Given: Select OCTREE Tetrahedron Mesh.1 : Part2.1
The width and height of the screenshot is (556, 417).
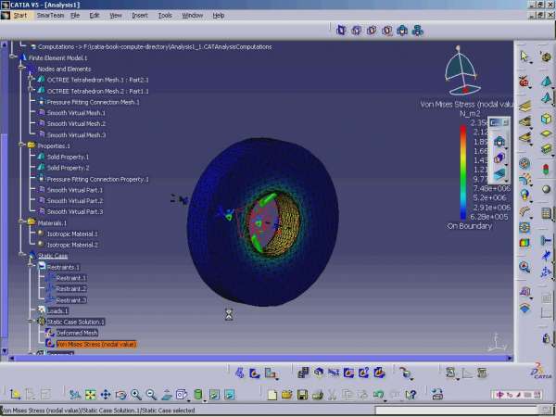Looking at the screenshot, I should [x=98, y=80].
